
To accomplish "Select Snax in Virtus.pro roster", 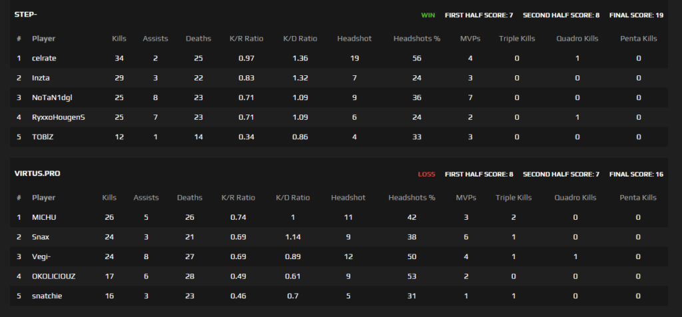I will [x=40, y=237].
